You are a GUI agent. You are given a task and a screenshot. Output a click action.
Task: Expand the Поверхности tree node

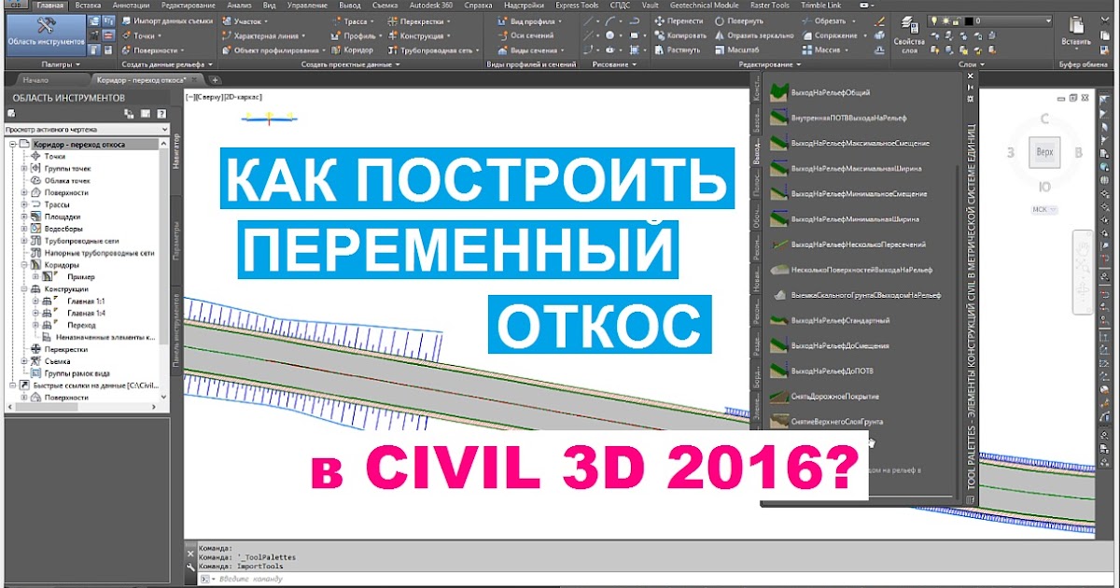pyautogui.click(x=25, y=192)
